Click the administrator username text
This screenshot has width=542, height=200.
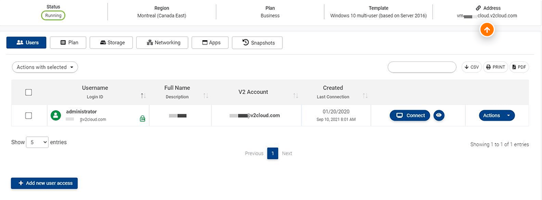pyautogui.click(x=81, y=112)
